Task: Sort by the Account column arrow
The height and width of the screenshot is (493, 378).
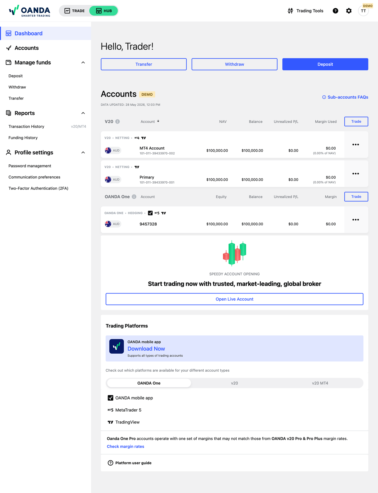Action: [x=158, y=121]
